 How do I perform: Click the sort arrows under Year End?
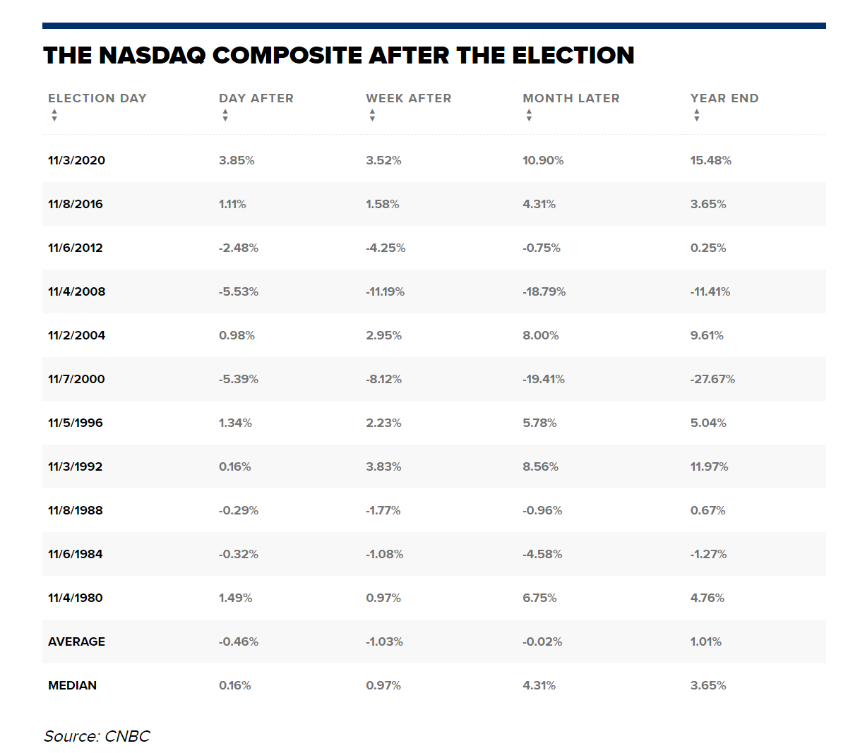pyautogui.click(x=697, y=116)
